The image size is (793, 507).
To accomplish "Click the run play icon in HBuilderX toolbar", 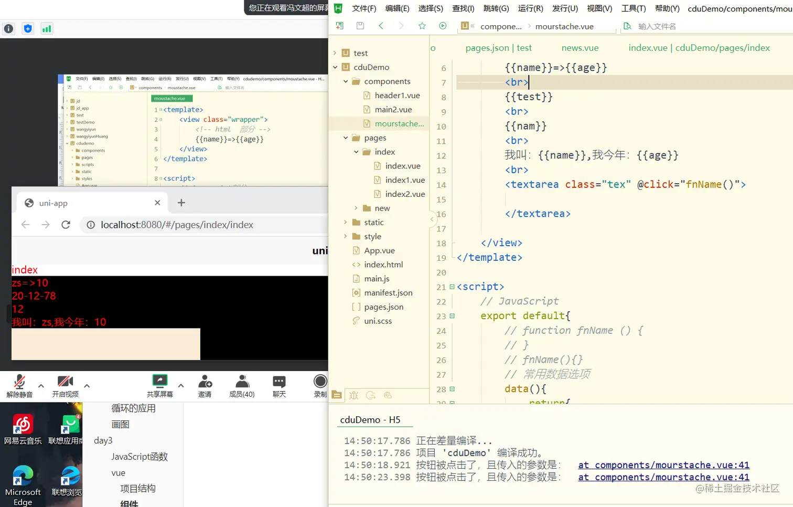I will click(443, 26).
